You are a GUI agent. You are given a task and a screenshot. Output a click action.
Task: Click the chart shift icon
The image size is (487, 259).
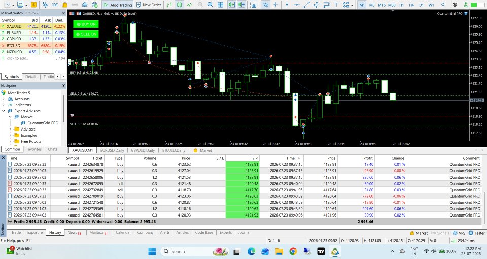tap(241, 5)
